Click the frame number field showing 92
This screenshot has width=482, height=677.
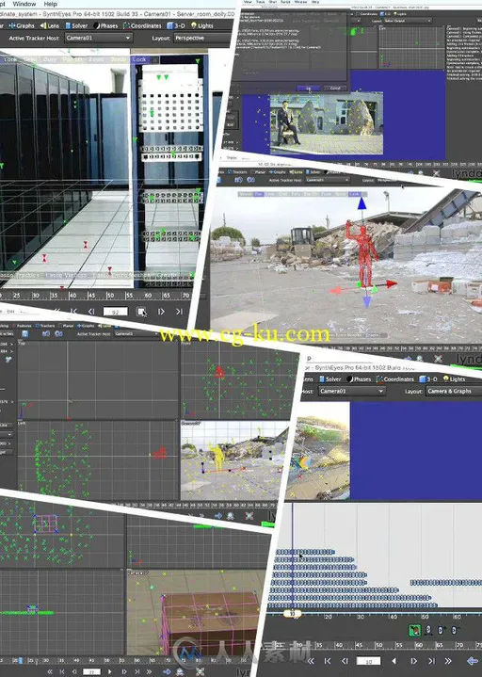[x=115, y=312]
